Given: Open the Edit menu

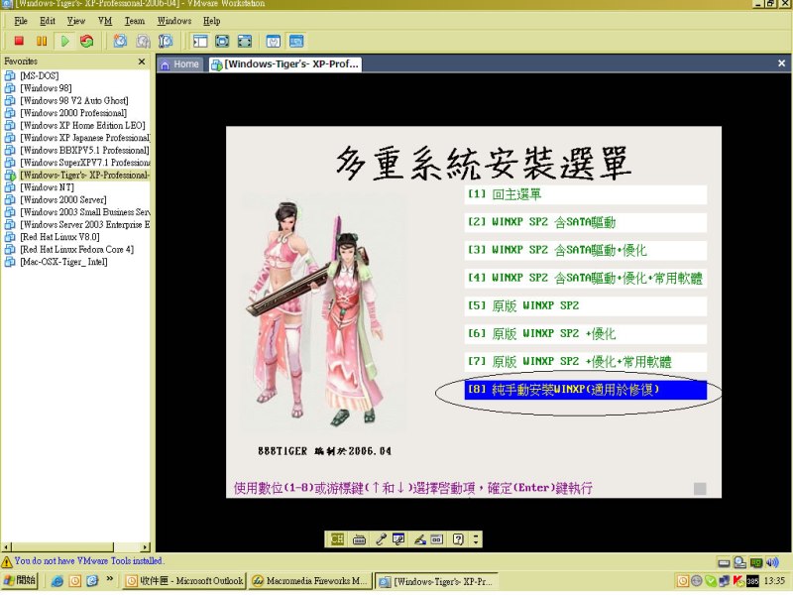Looking at the screenshot, I should pyautogui.click(x=48, y=21).
